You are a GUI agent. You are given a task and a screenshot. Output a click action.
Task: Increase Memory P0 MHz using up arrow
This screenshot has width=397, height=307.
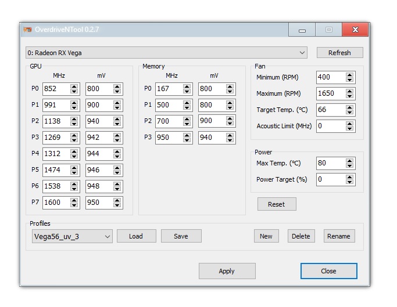187,86
